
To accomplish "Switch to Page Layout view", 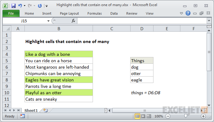I will click(143, 116).
